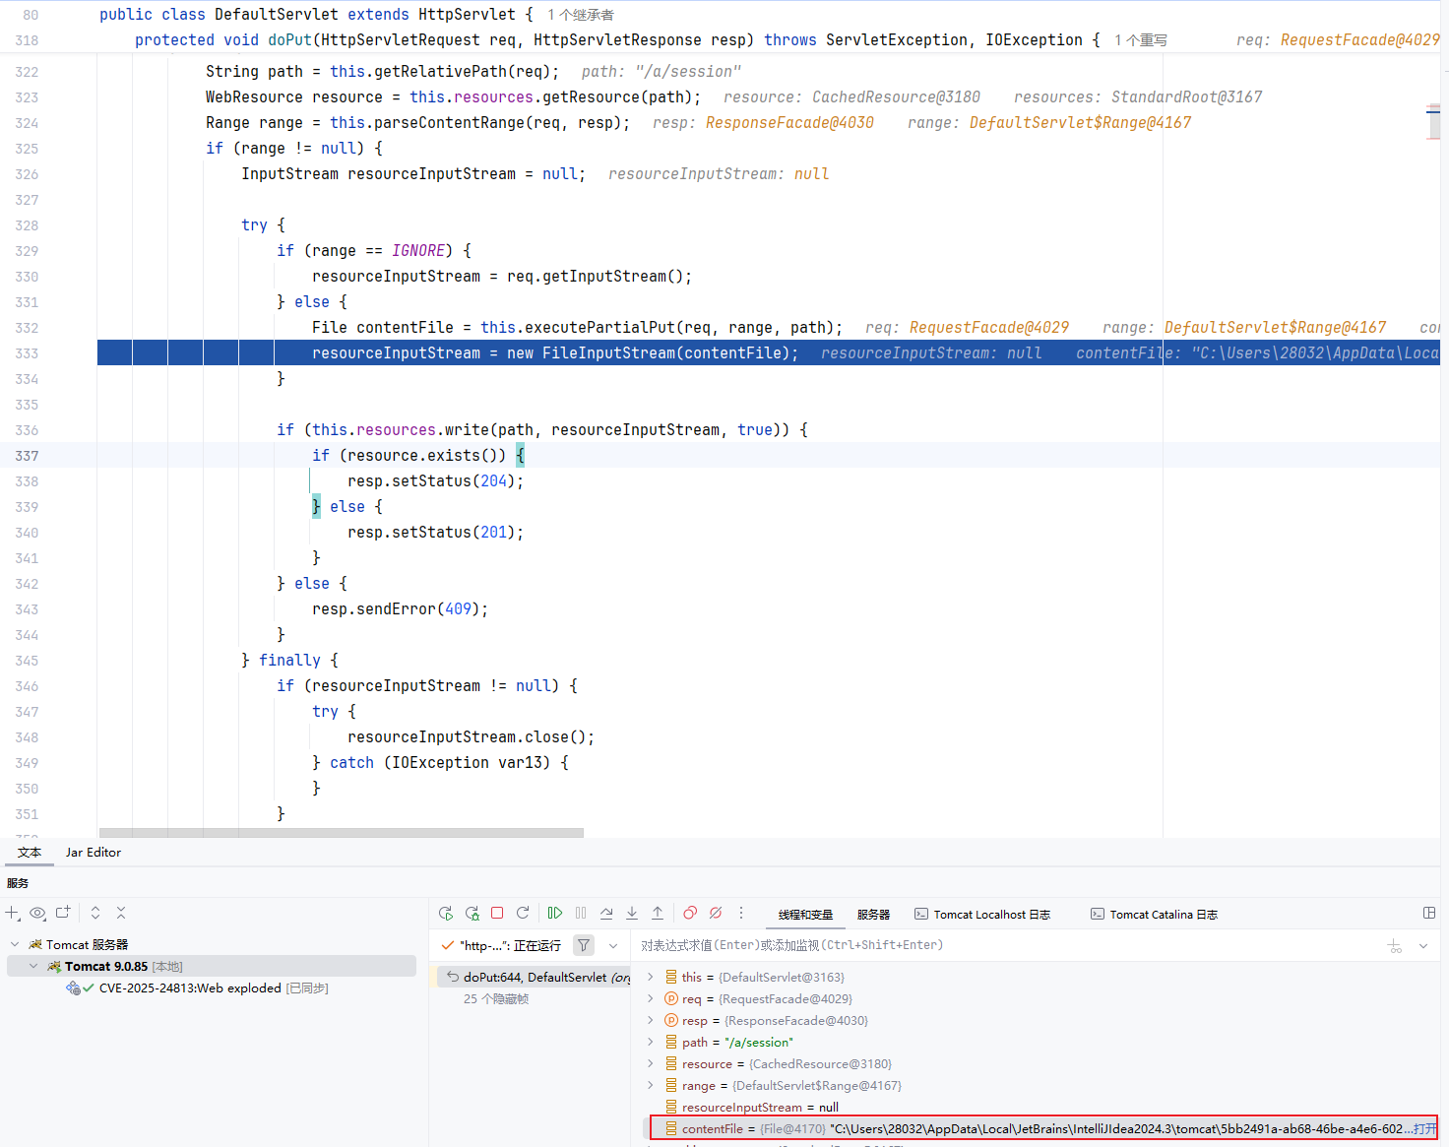Expand the 'range' variable node
Viewport: 1449px width, 1147px height.
click(650, 1085)
